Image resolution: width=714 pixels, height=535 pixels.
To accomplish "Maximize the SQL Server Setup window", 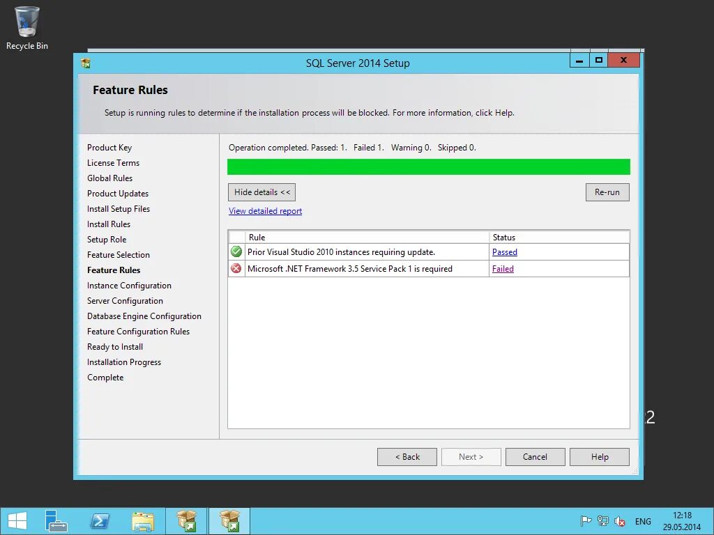I will point(599,60).
